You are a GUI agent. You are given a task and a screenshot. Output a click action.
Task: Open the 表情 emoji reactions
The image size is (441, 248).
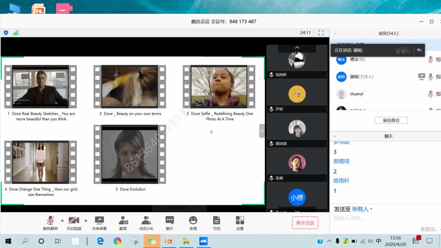point(193,223)
